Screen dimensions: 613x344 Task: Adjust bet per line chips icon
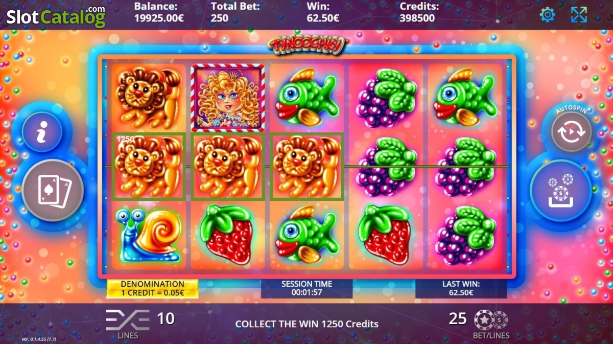[x=490, y=320]
